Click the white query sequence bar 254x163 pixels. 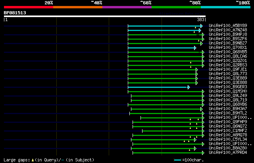click(x=105, y=16)
